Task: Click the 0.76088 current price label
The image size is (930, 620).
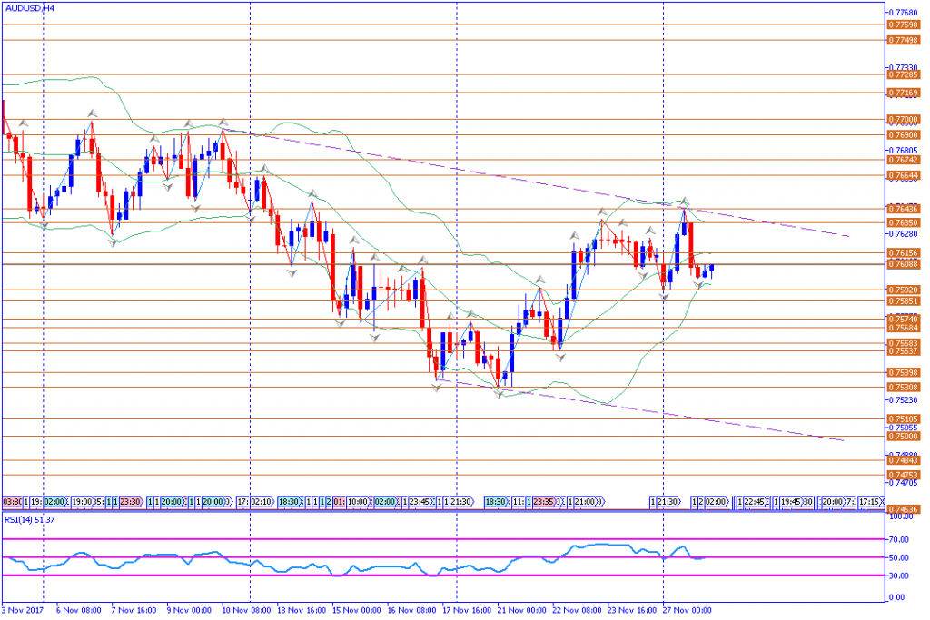Action: click(903, 264)
